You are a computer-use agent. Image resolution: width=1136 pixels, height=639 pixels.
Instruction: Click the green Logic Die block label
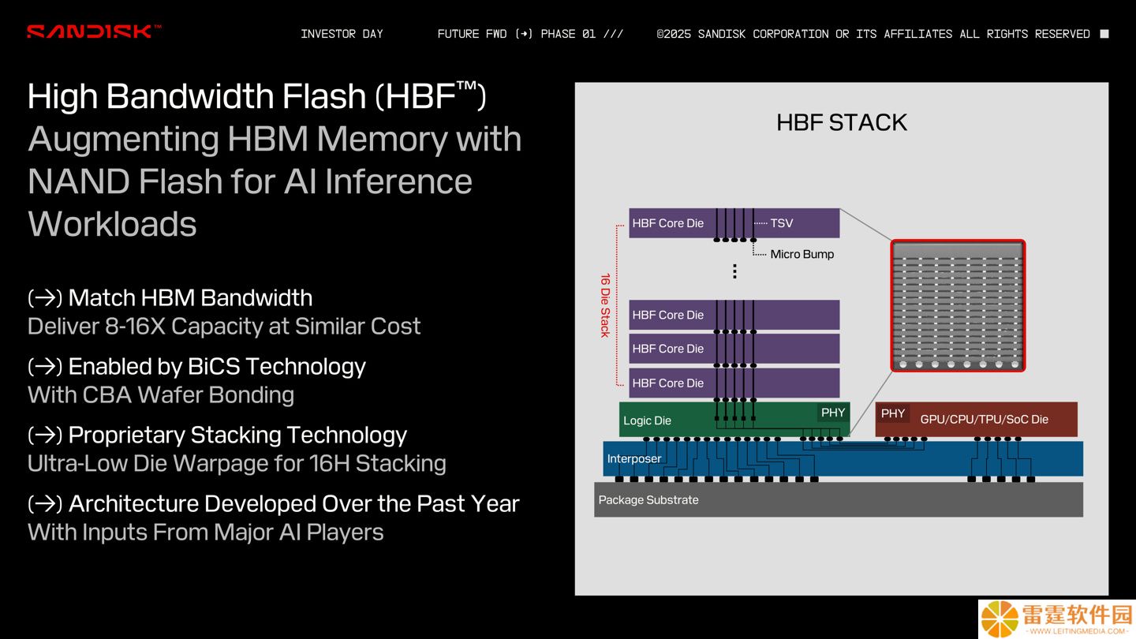(x=647, y=420)
